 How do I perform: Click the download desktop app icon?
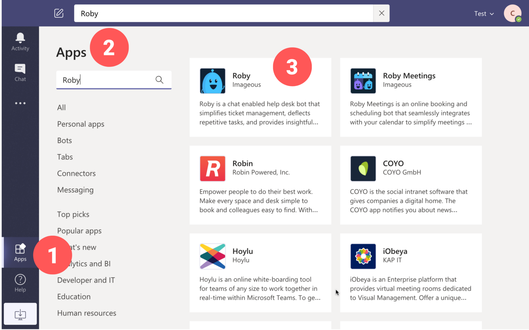20,314
